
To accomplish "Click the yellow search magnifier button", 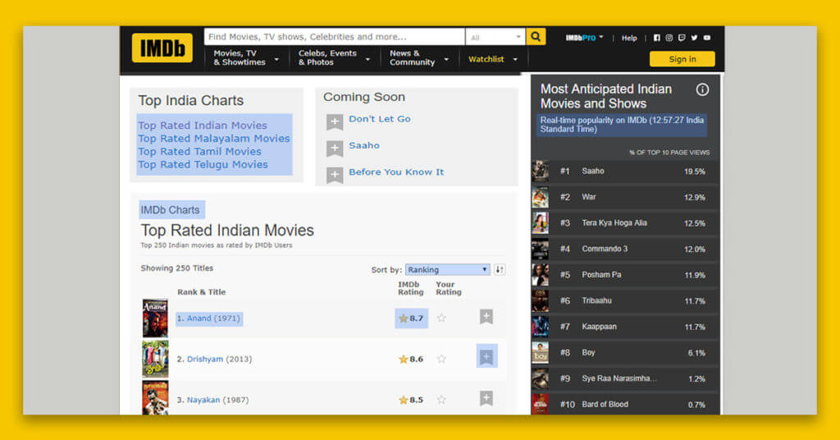I will [535, 37].
